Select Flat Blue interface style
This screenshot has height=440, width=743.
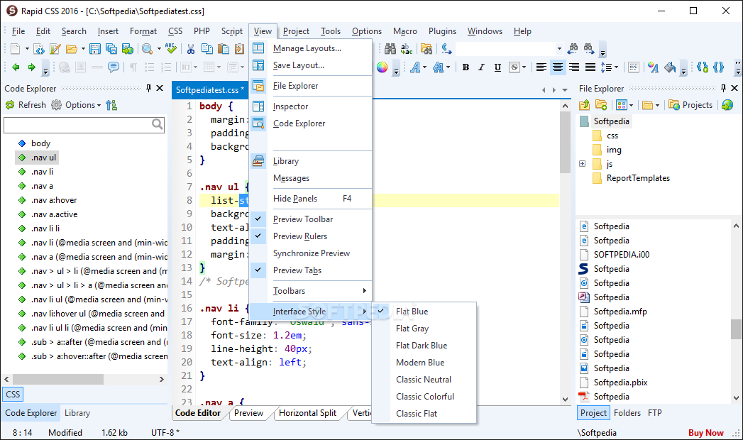pos(412,312)
